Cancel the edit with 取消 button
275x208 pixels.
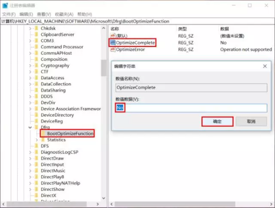click(x=251, y=122)
